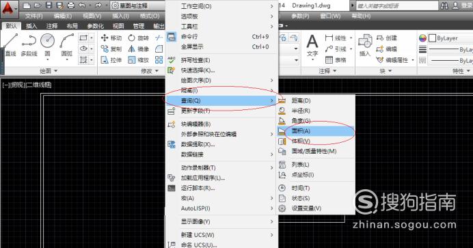Screen dimensions: 473x248
Task: Click the 插入 insert block icon
Action: (x=365, y=45)
